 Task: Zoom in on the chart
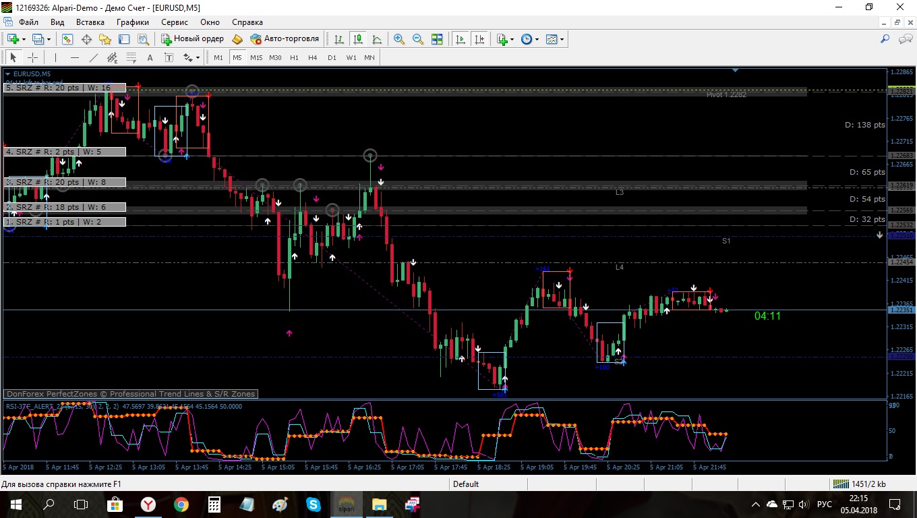(x=399, y=39)
